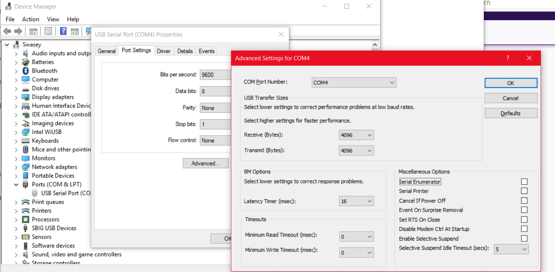Click the Printers category icon
Screen dimensions: 555x272
pyautogui.click(x=26, y=211)
